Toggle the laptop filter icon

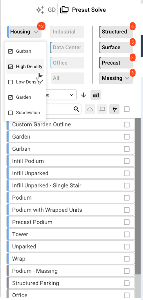pos(102,109)
